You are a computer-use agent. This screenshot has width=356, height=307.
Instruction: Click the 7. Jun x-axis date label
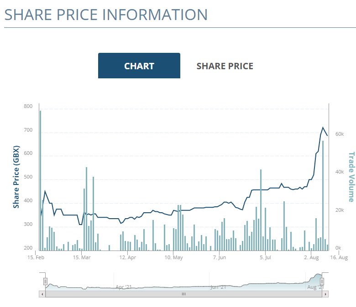(219, 257)
